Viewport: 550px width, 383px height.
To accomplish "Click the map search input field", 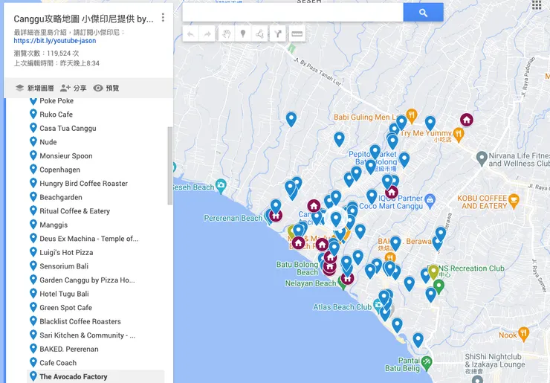I will click(293, 13).
